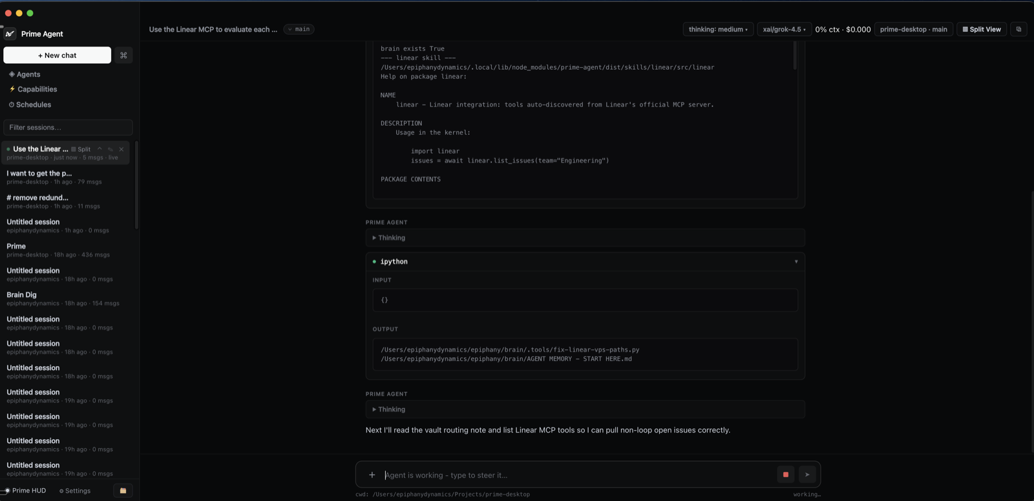The width and height of the screenshot is (1034, 501).
Task: Open the Untitled session from 19h ago at list bottom
Action: [x=65, y=469]
